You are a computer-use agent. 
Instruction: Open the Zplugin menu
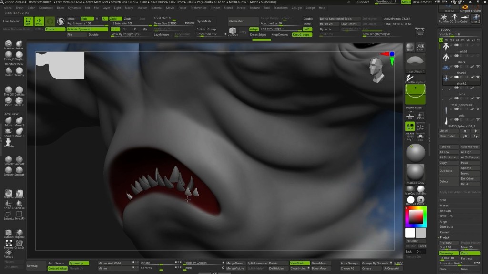coord(296,8)
